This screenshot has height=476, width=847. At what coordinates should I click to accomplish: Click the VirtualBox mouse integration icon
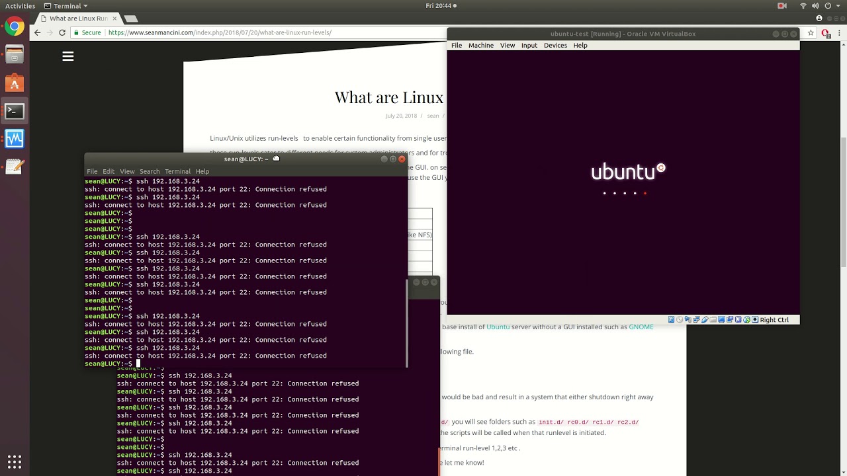coord(746,319)
